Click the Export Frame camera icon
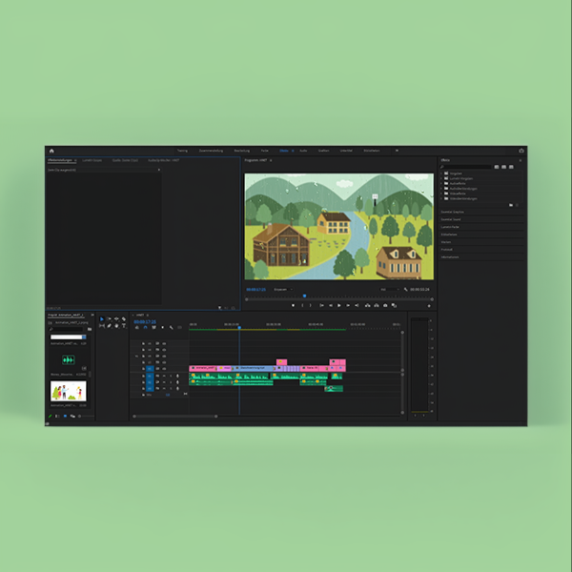The height and width of the screenshot is (572, 572). coord(384,305)
